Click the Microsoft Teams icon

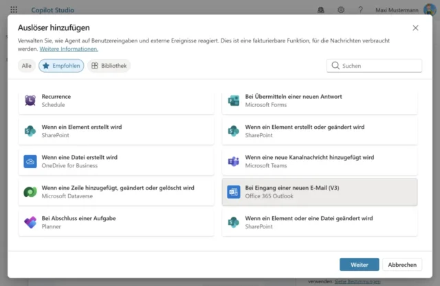[x=234, y=161]
